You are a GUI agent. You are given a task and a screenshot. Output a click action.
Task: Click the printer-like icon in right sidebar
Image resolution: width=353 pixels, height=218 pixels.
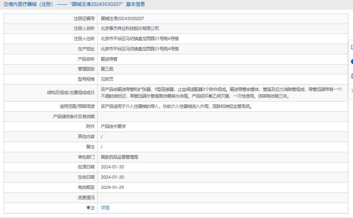(x=352, y=76)
